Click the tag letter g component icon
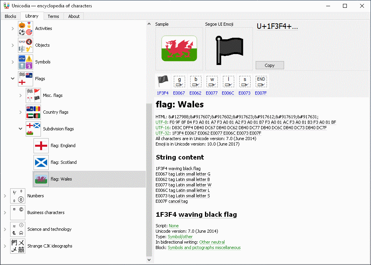 coord(179,81)
